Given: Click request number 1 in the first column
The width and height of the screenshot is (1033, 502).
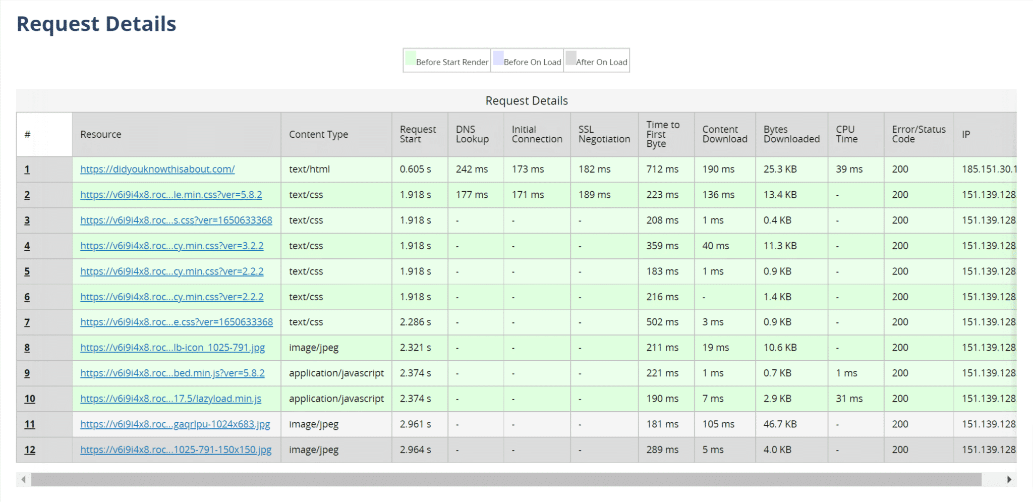Looking at the screenshot, I should 27,170.
